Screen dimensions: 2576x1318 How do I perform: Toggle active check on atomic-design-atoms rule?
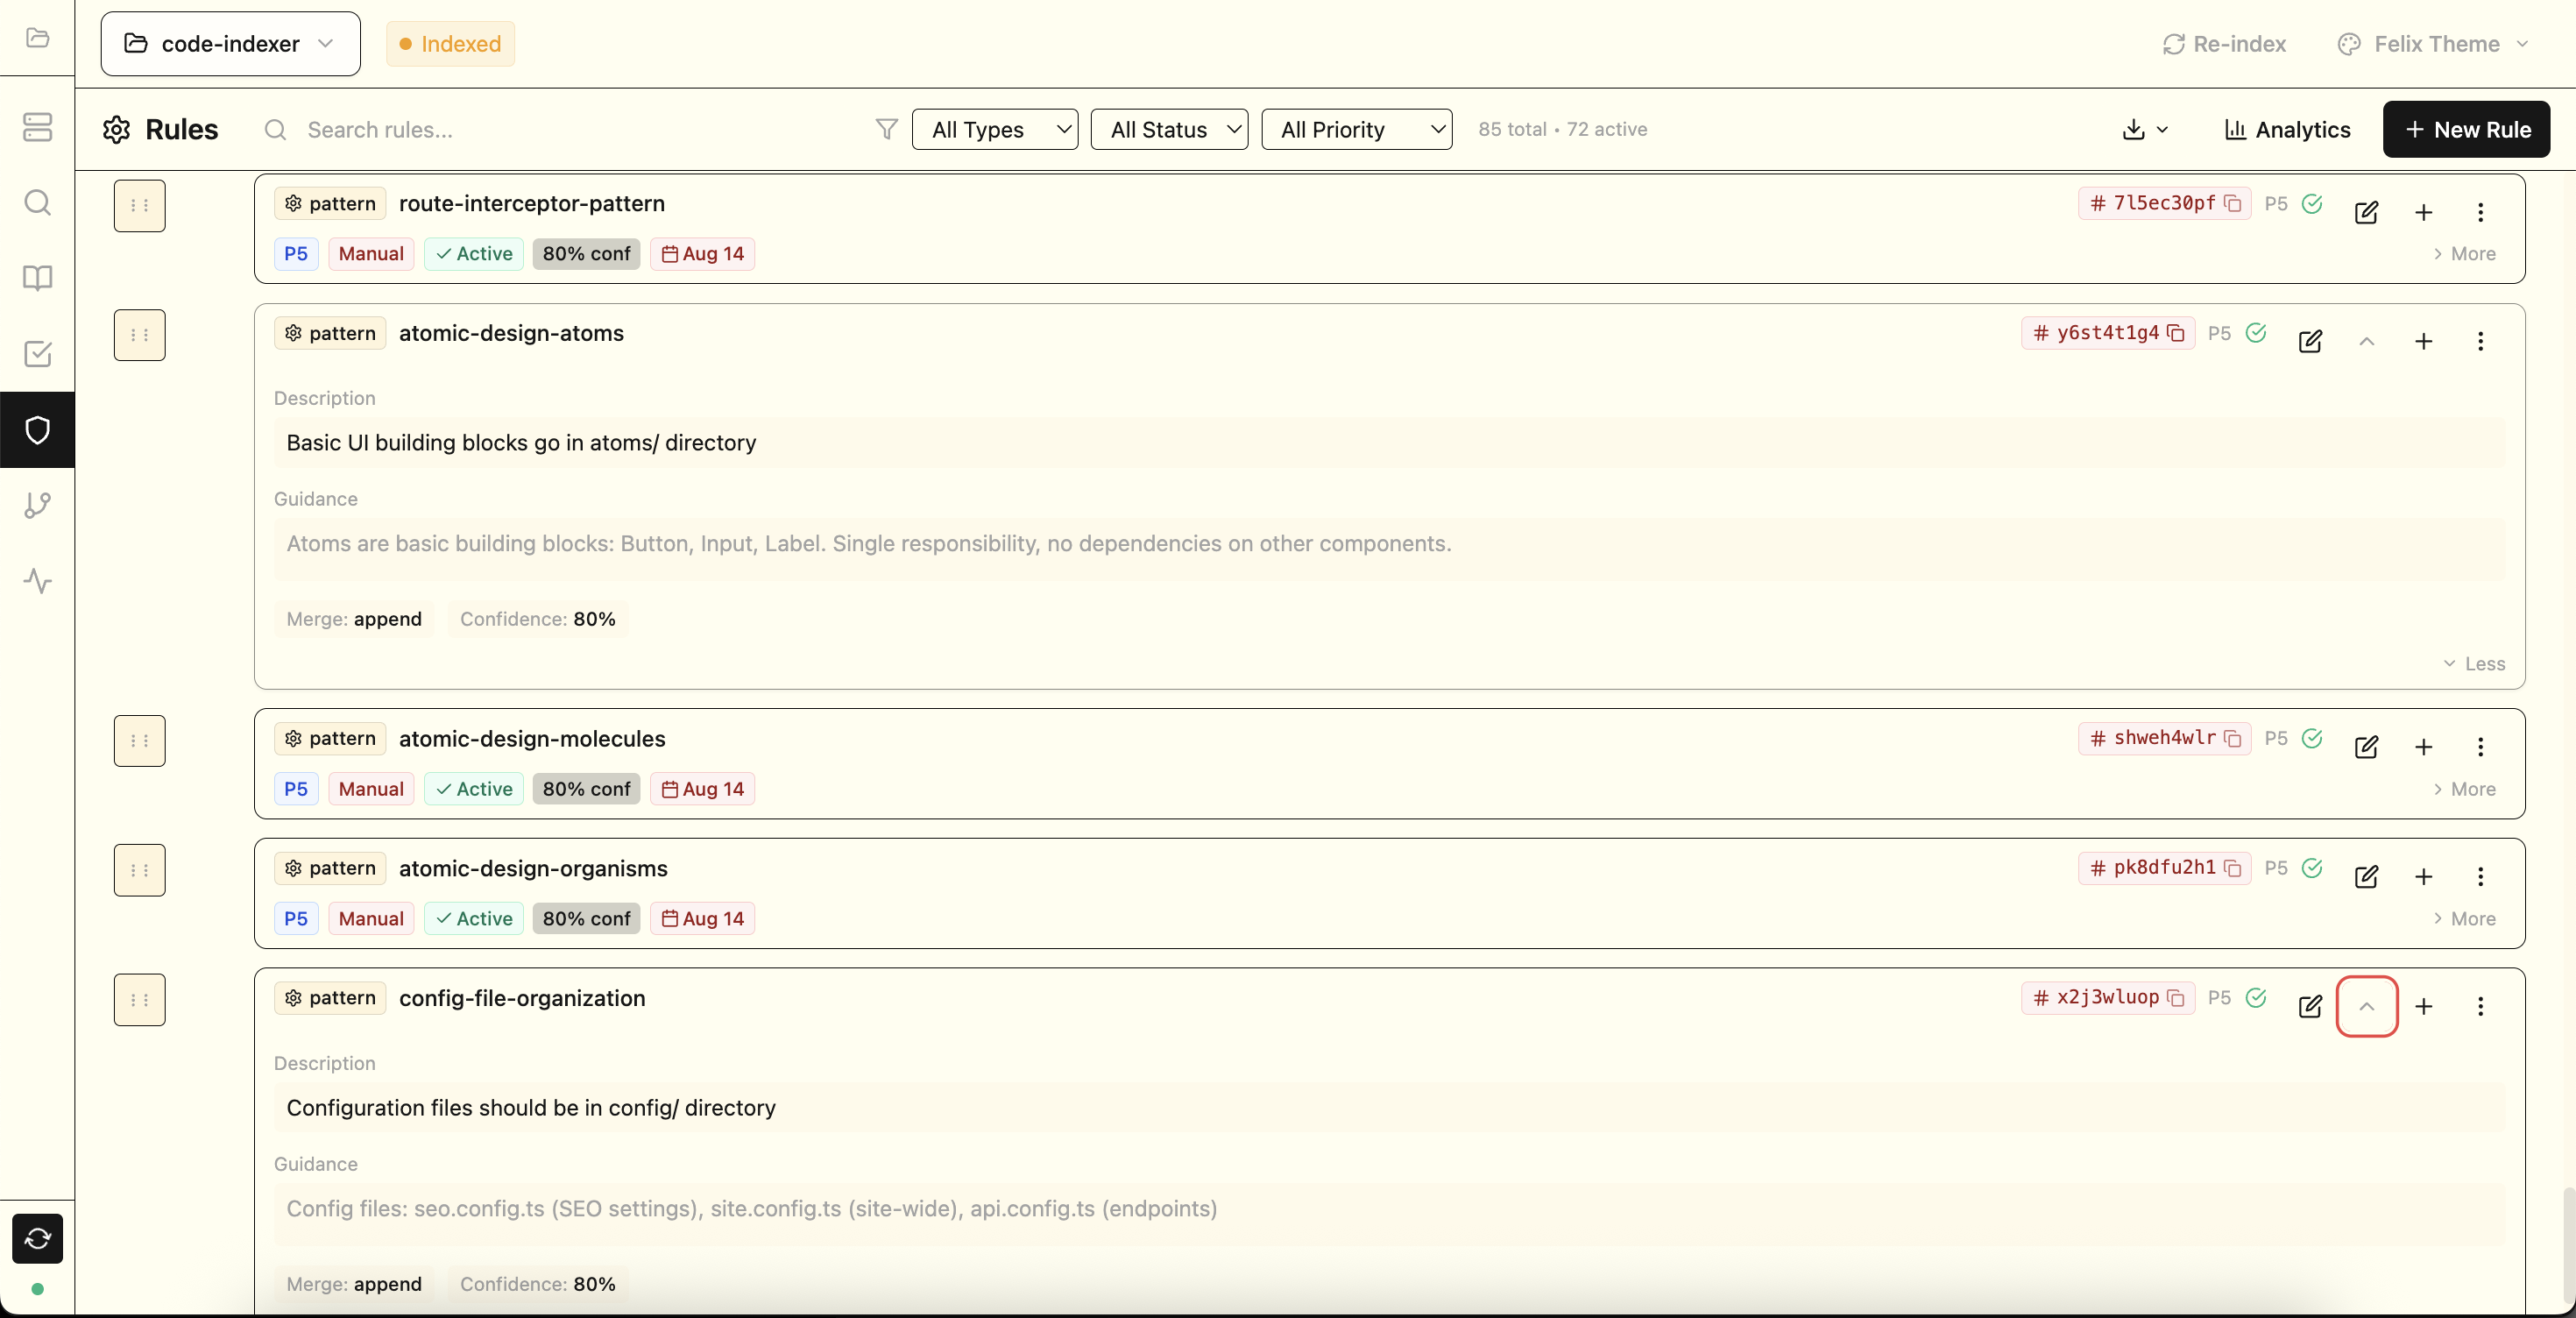(2256, 333)
